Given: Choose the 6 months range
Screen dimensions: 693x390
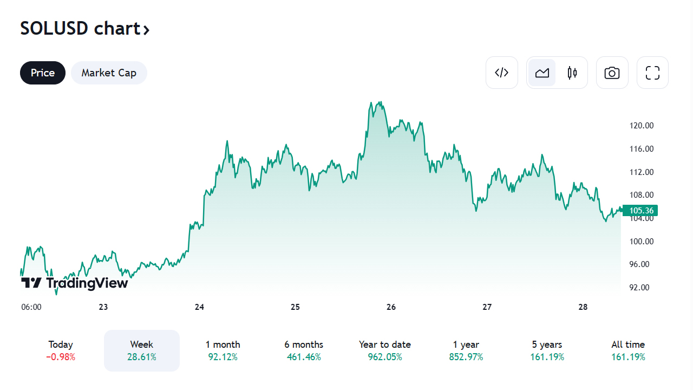Looking at the screenshot, I should coord(304,350).
